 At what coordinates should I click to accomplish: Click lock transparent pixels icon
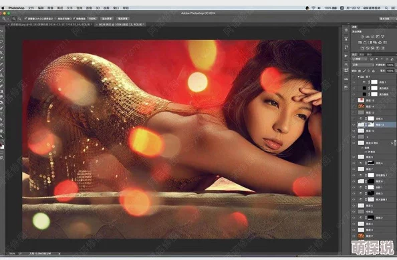360,71
